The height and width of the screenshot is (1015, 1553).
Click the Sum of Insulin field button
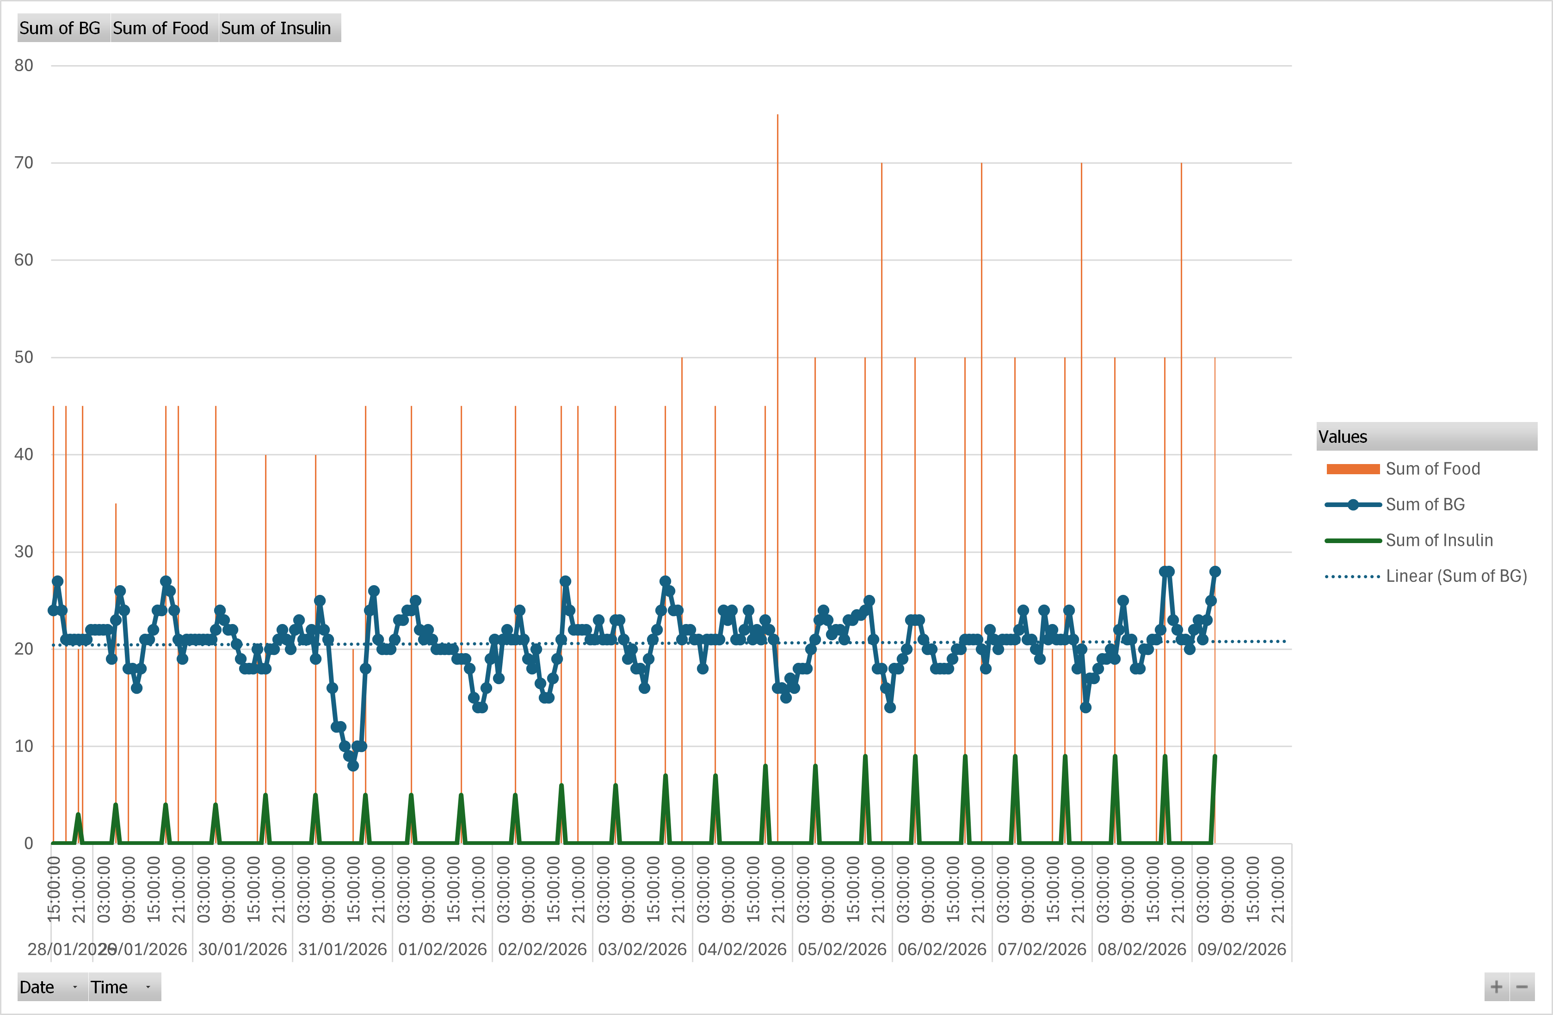(x=276, y=28)
